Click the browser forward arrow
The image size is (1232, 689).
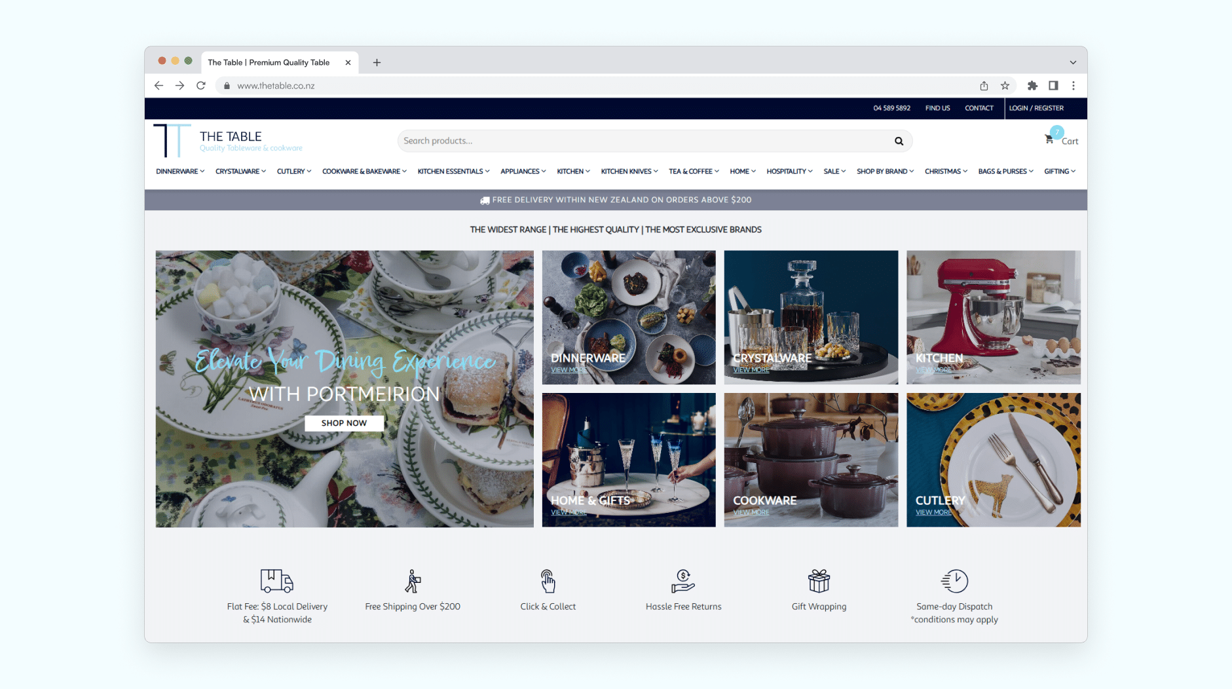179,86
